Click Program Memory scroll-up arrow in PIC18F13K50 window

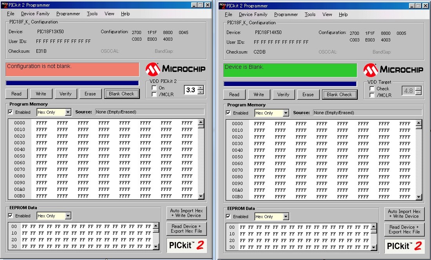point(201,122)
